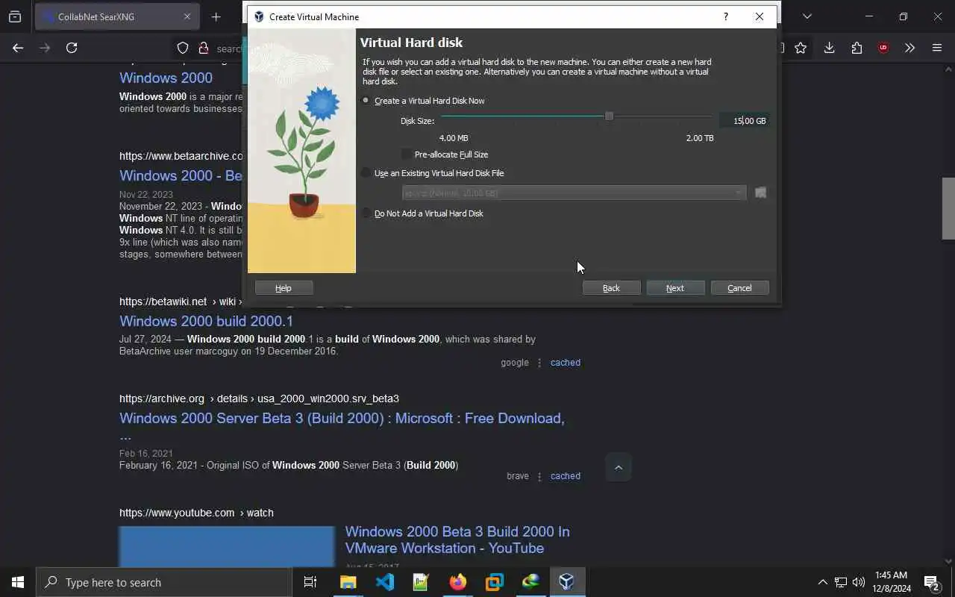Bookmark this page with star icon
This screenshot has height=597, width=955.
coord(801,48)
